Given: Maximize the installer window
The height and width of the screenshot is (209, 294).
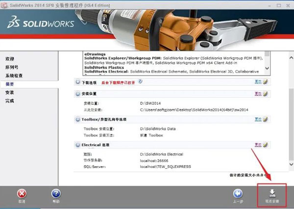Looking at the screenshot, I should [x=279, y=5].
